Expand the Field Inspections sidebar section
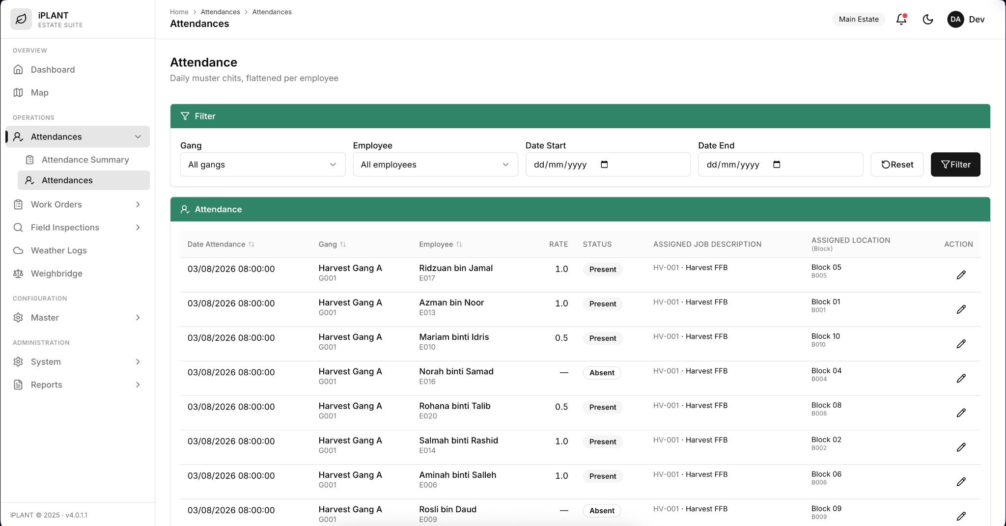Viewport: 1006px width, 526px height. pos(78,227)
